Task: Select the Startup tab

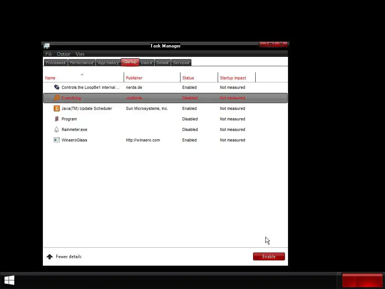Action: [130, 62]
